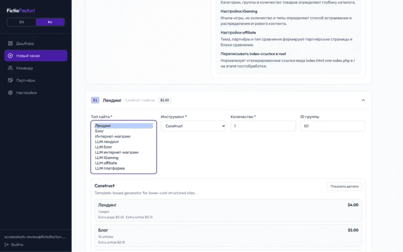Switch language to EN

coord(22,22)
